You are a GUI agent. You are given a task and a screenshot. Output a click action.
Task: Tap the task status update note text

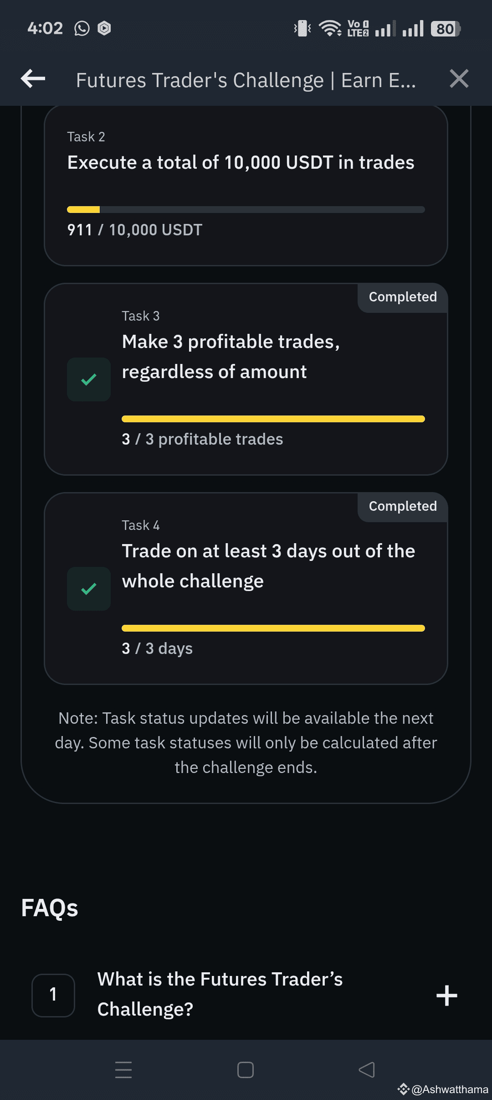tap(246, 743)
